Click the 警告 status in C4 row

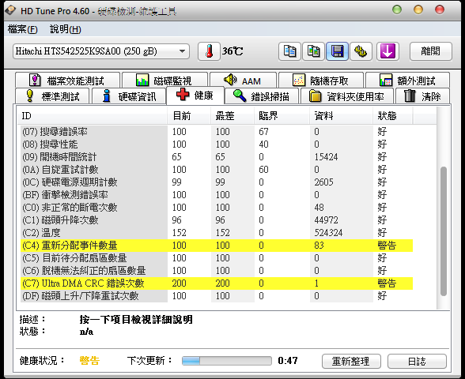tap(387, 246)
